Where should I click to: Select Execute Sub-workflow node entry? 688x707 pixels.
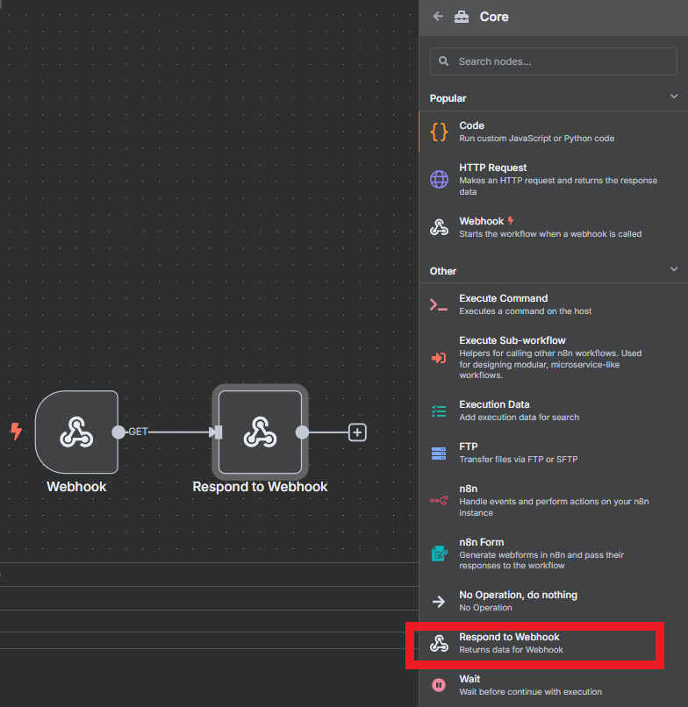click(553, 358)
